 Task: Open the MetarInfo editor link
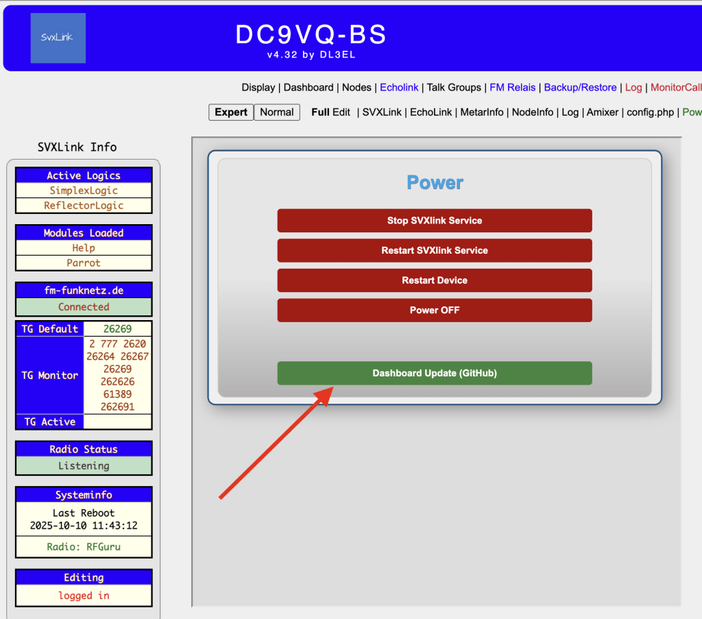(481, 112)
